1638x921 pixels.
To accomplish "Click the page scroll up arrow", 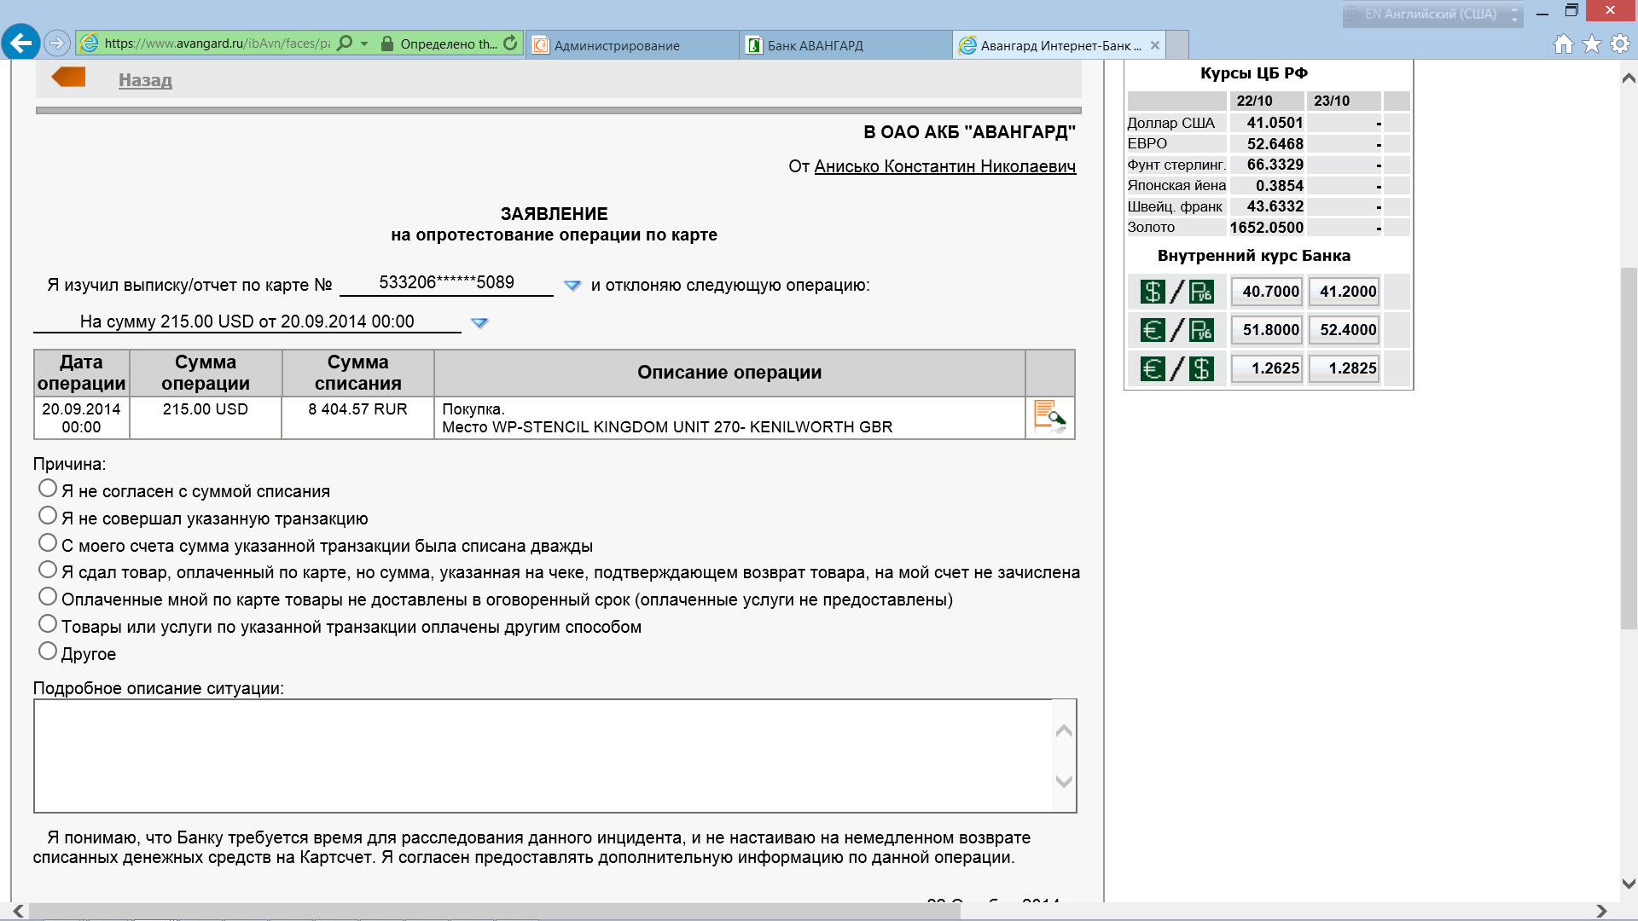I will coord(1628,78).
